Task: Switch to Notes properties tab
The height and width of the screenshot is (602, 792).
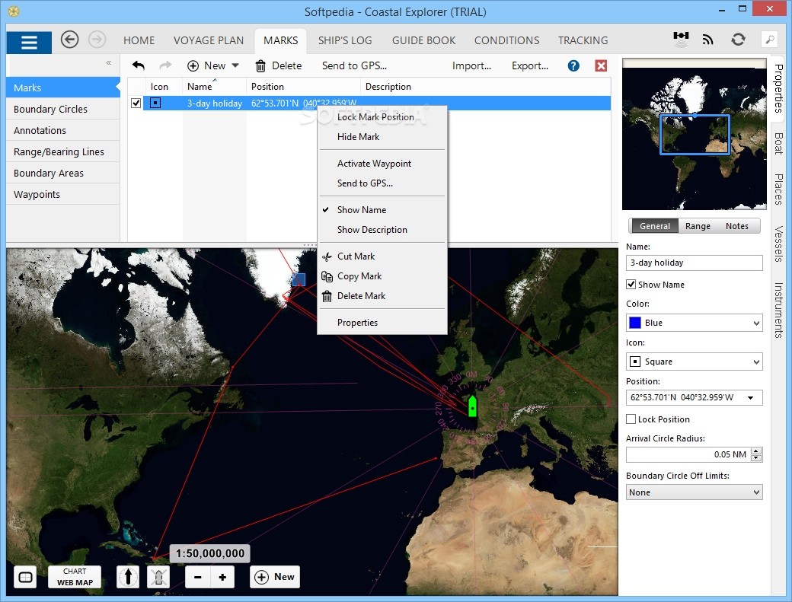Action: coord(737,226)
